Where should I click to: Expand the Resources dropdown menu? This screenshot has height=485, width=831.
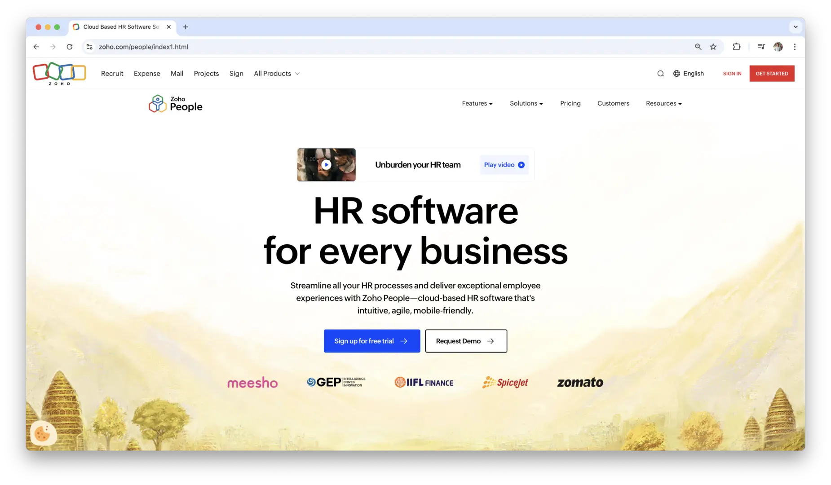click(x=664, y=103)
